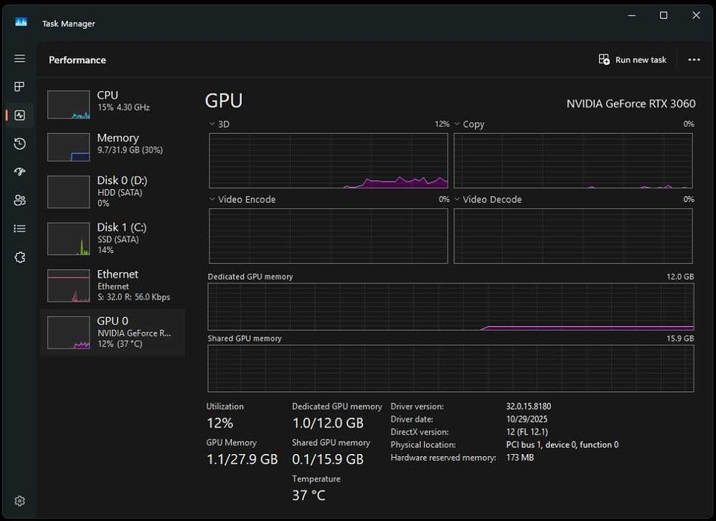716x521 pixels.
Task: Click the 3D usage graph
Action: coord(329,161)
